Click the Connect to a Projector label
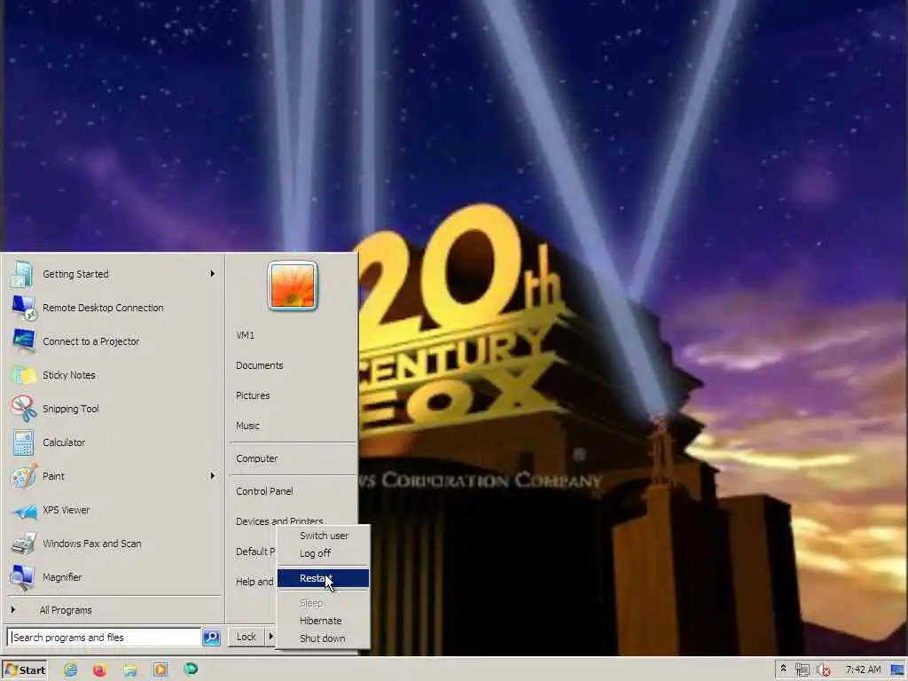Image resolution: width=908 pixels, height=681 pixels. pos(91,341)
